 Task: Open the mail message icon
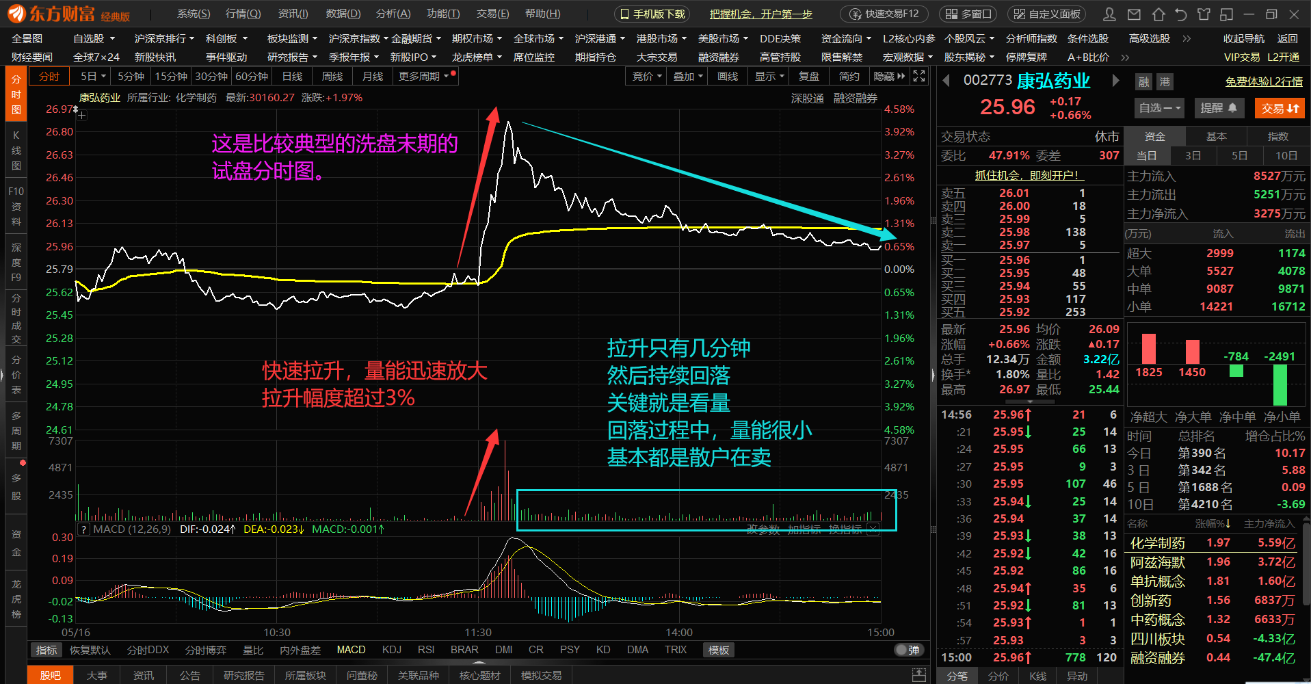click(x=1134, y=14)
